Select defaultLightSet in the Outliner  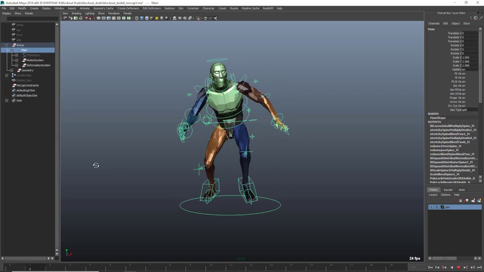click(x=26, y=90)
